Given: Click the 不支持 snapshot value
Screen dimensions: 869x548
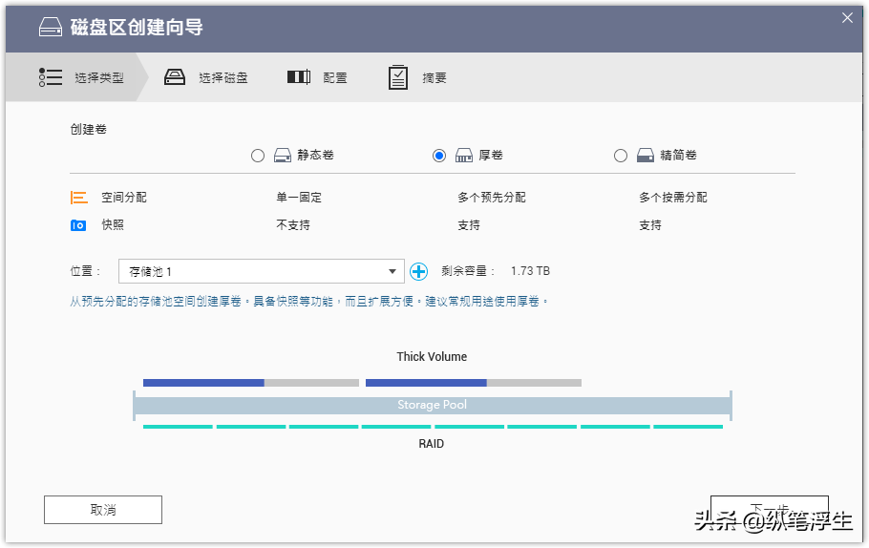Looking at the screenshot, I should click(293, 225).
